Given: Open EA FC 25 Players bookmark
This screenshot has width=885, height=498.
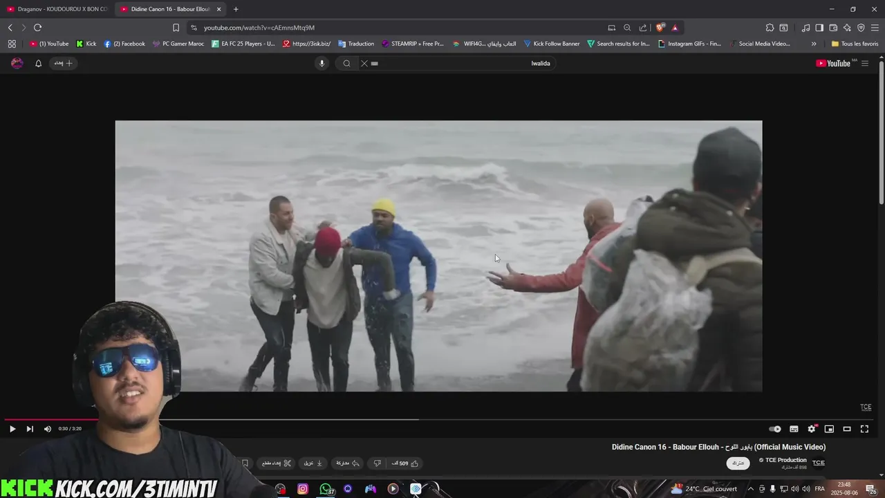Looking at the screenshot, I should tap(243, 44).
